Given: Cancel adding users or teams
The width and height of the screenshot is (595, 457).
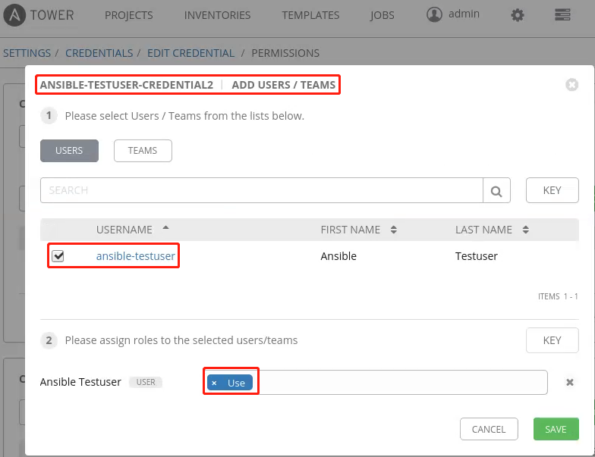Looking at the screenshot, I should click(x=488, y=429).
